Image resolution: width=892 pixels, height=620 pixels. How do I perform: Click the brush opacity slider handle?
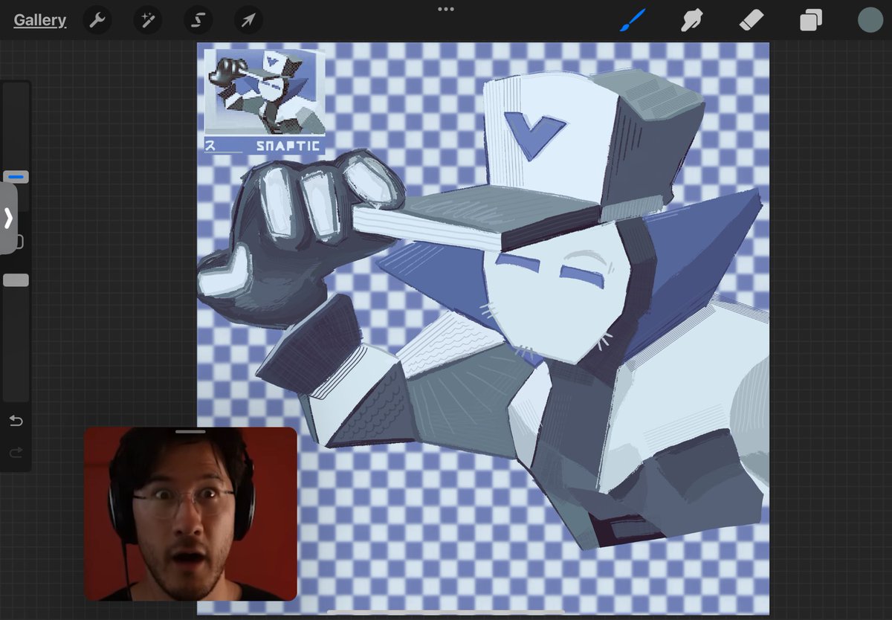(16, 280)
